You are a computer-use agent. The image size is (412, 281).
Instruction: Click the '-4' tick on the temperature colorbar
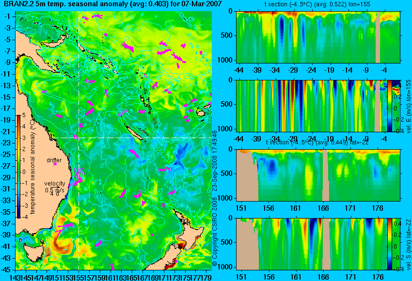pyautogui.click(x=24, y=217)
